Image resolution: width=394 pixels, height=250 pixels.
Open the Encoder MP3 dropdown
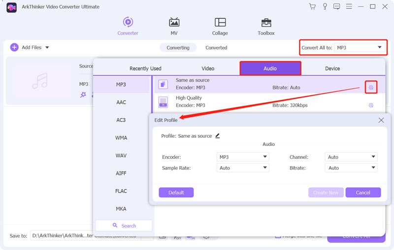(x=243, y=157)
